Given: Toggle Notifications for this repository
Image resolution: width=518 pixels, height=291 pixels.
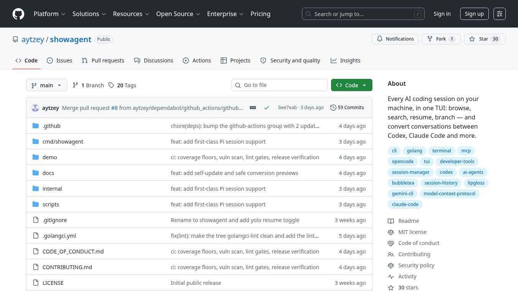Looking at the screenshot, I should click(x=395, y=39).
